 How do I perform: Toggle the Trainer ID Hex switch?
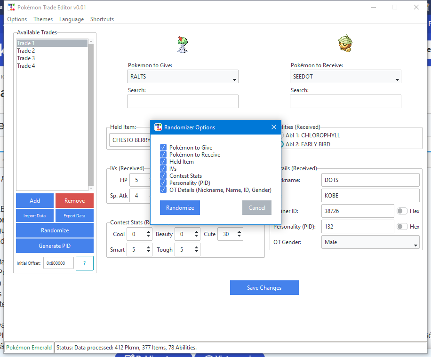pyautogui.click(x=402, y=211)
